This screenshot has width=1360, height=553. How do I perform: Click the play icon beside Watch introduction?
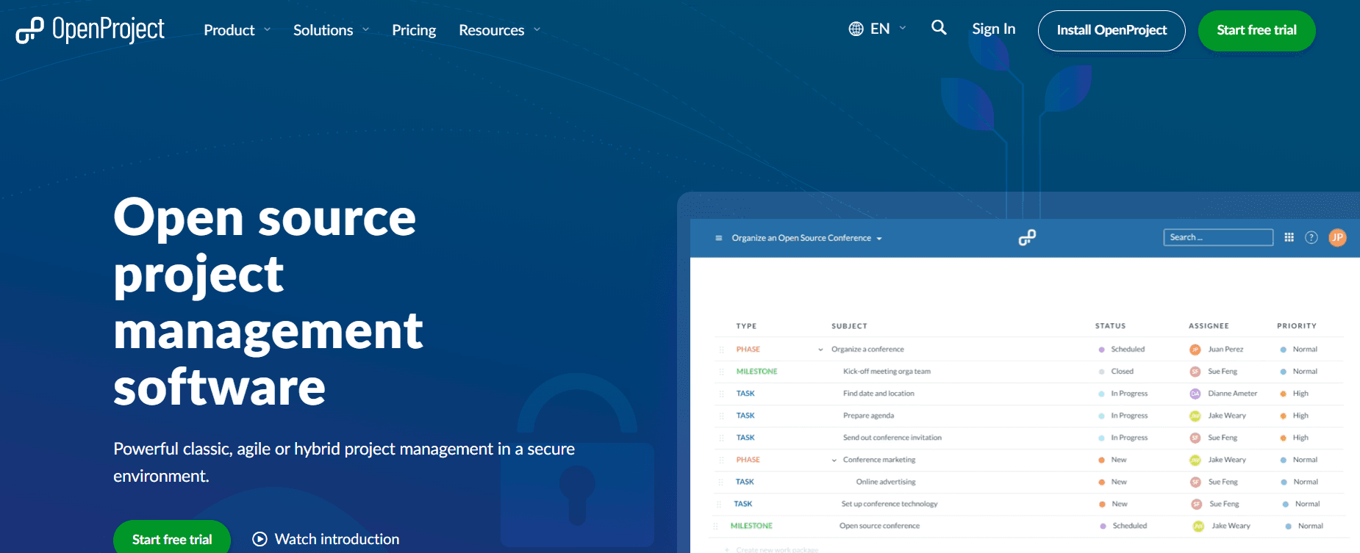coord(260,539)
